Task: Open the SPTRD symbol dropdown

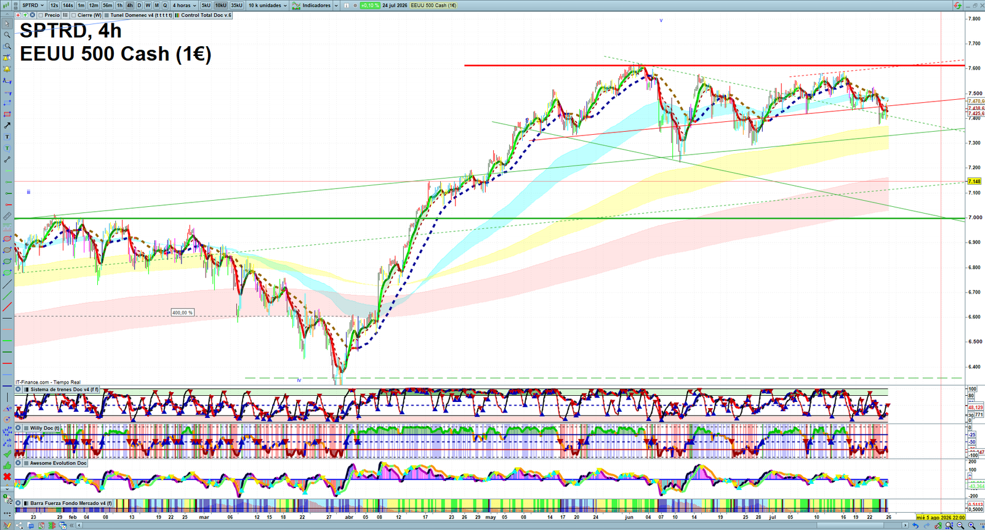Action: (x=33, y=6)
